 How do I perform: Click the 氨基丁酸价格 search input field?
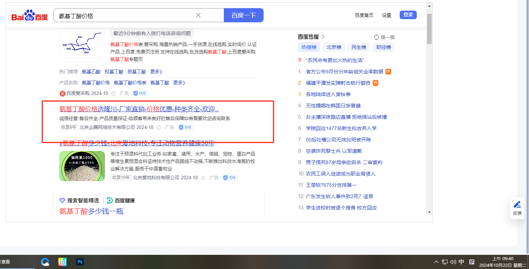[x=124, y=16]
